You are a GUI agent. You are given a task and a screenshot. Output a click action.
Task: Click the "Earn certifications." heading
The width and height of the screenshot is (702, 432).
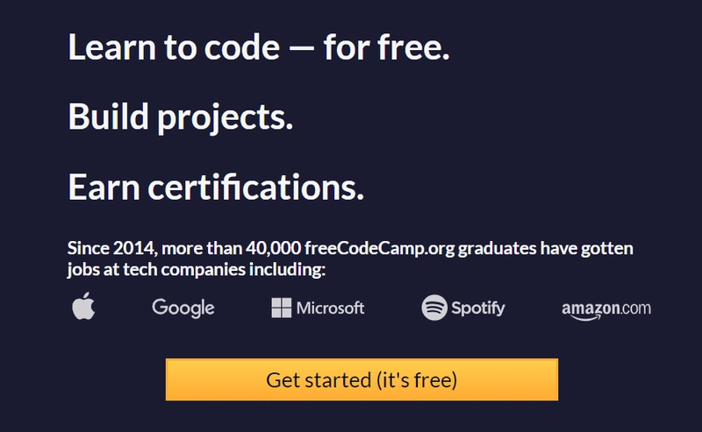click(216, 187)
